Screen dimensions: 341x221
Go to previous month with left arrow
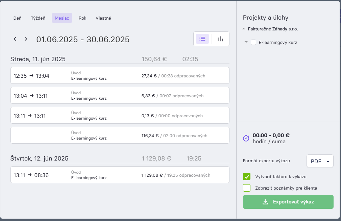15,39
